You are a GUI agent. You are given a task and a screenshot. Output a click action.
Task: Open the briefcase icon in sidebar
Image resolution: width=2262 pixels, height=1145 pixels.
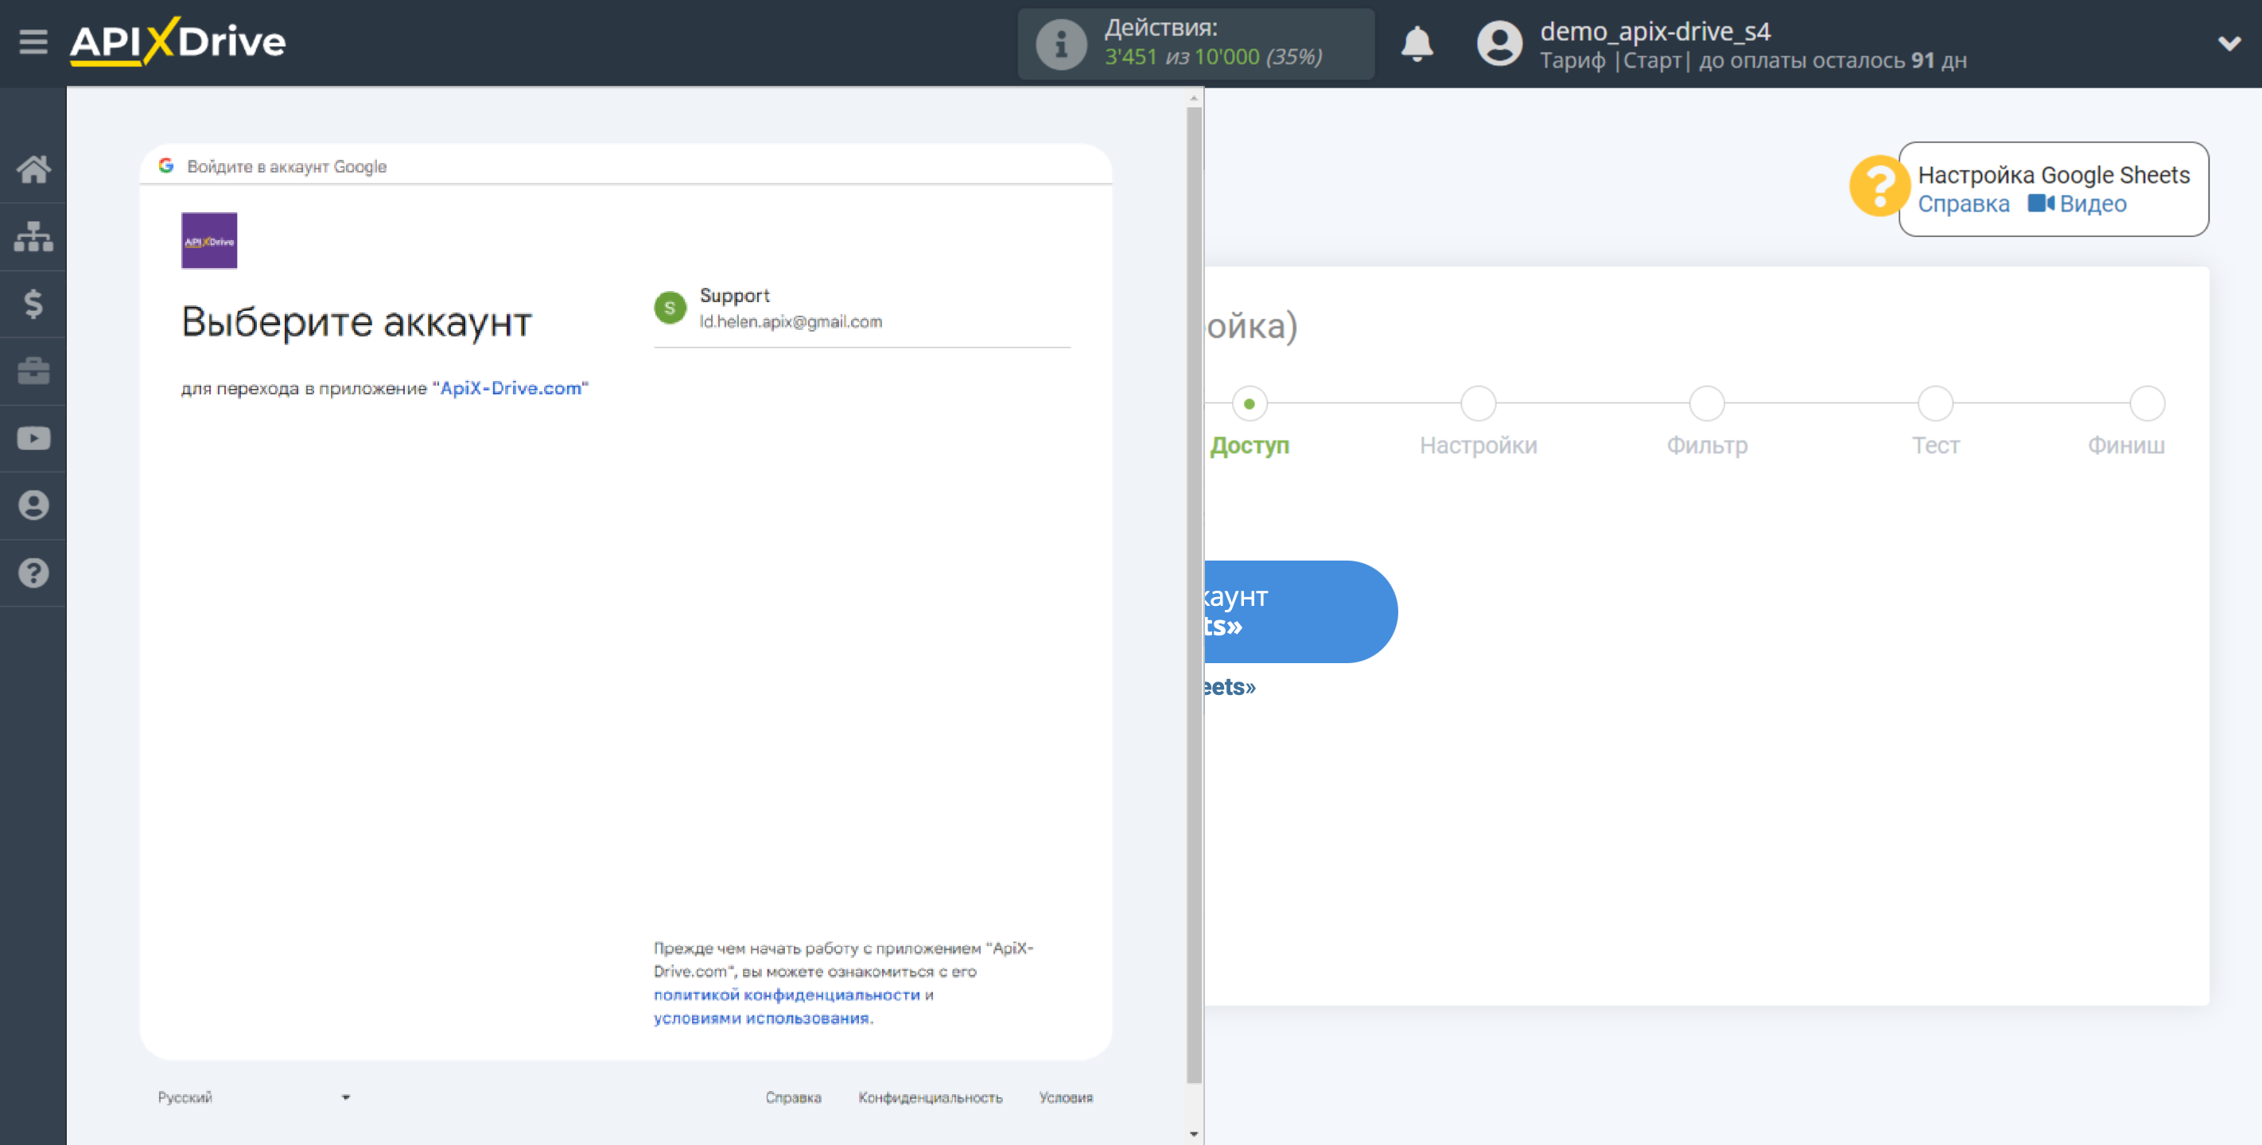(33, 371)
